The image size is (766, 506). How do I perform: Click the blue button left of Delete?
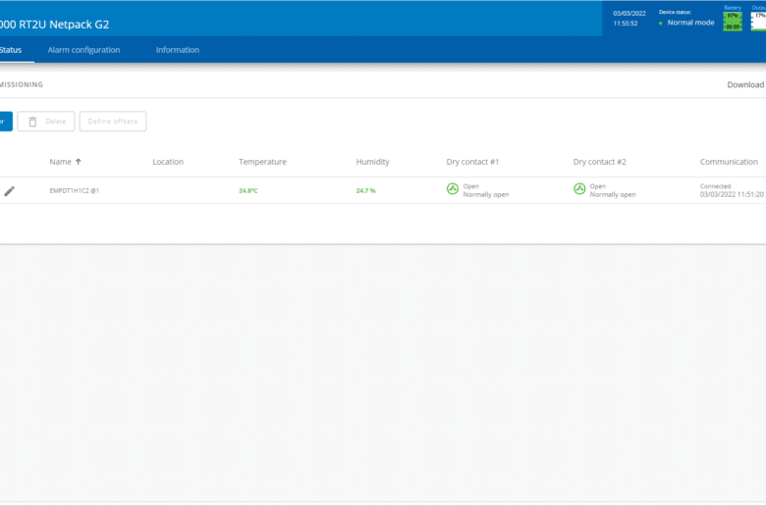[5, 122]
